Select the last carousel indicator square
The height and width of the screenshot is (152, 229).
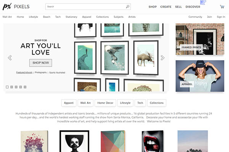coord(25,87)
